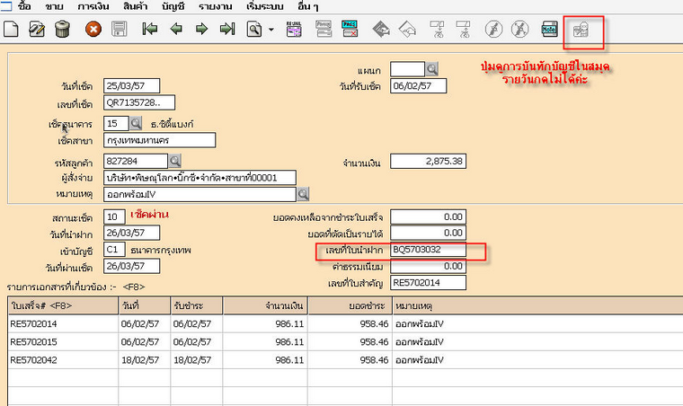Open the ขาย menu

pyautogui.click(x=53, y=6)
